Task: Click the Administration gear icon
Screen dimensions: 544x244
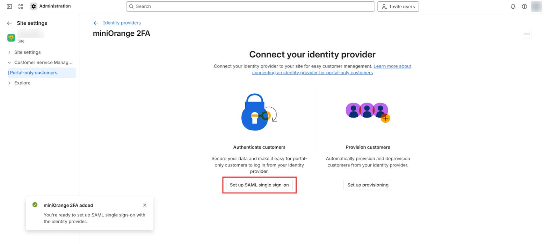Action: 33,6
